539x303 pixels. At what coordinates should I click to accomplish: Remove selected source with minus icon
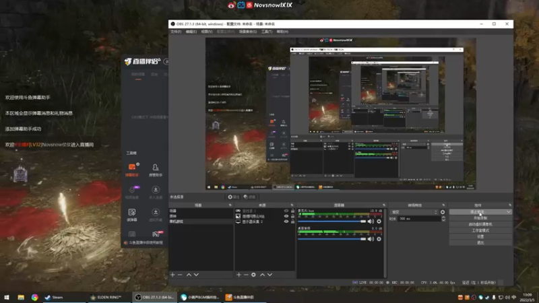[246, 275]
